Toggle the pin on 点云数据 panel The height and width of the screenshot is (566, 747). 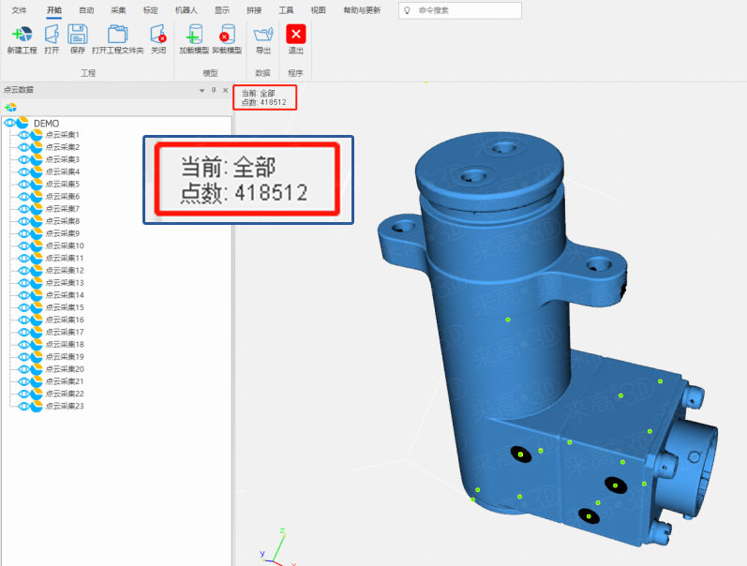pyautogui.click(x=213, y=90)
